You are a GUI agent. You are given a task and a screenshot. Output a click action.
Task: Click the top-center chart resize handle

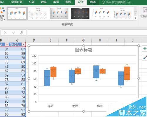(x=83, y=46)
